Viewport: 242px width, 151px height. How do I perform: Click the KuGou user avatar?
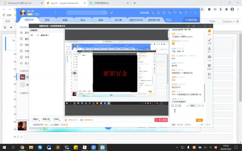23,13
